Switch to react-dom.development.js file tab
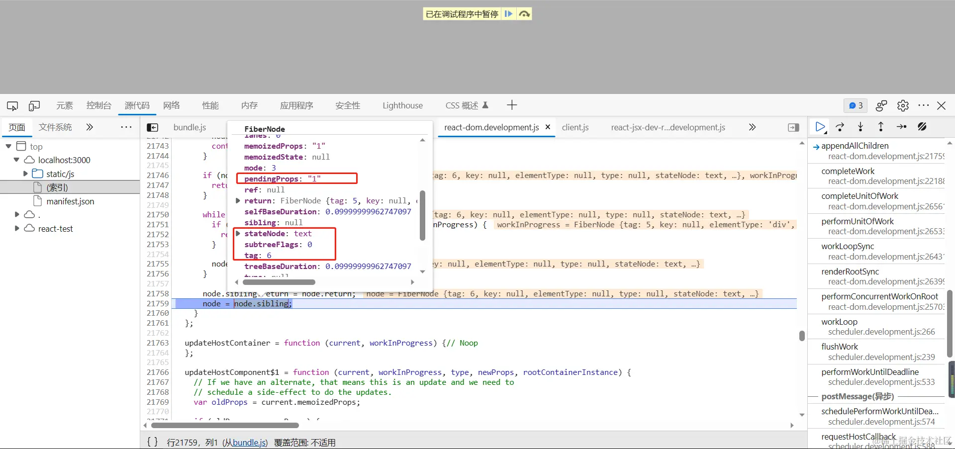The image size is (955, 449). point(491,127)
